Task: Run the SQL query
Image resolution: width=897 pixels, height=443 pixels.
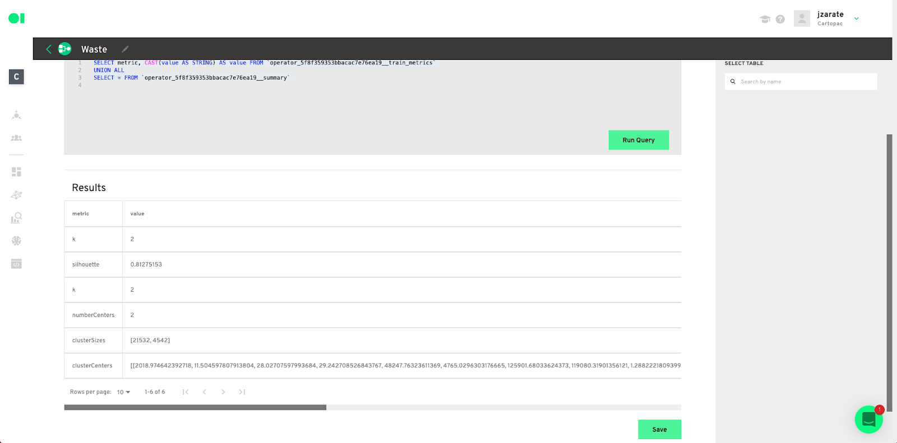Action: pos(639,140)
